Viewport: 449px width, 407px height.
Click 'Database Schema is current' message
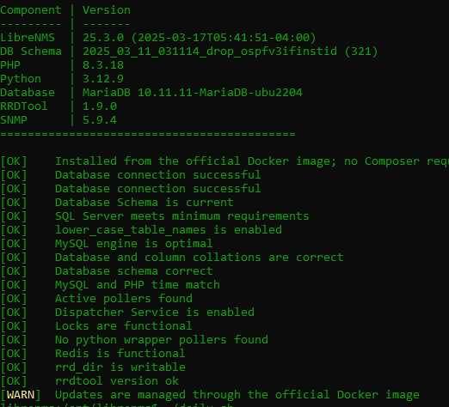point(145,203)
